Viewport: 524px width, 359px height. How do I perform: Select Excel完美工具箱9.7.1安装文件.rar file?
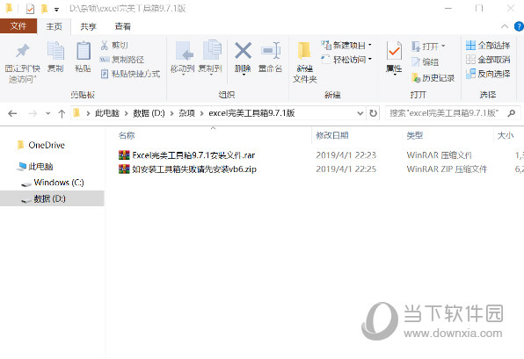(x=193, y=155)
